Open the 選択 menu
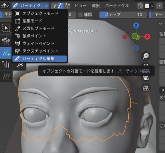The height and width of the screenshot is (153, 165). 96,6
